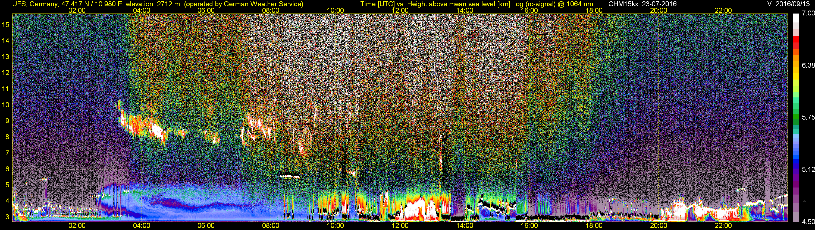Select the "5.12" color scale label
815x230 pixels.
pyautogui.click(x=808, y=169)
